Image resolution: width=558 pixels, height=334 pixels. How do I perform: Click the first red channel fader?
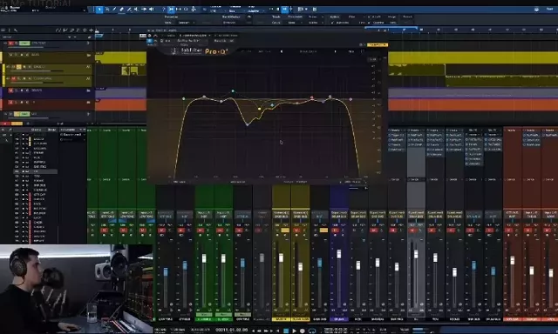[x=512, y=261]
